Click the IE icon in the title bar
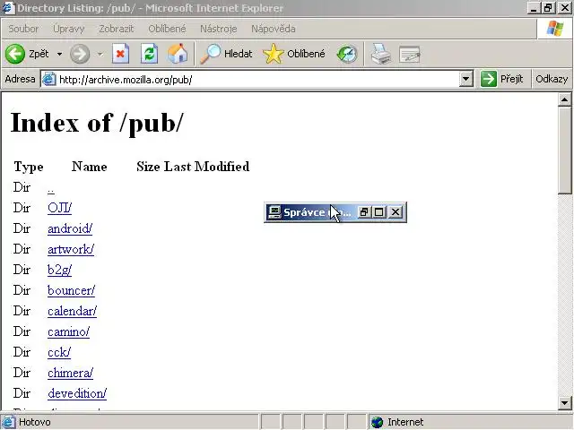574x430 pixels. (x=8, y=8)
